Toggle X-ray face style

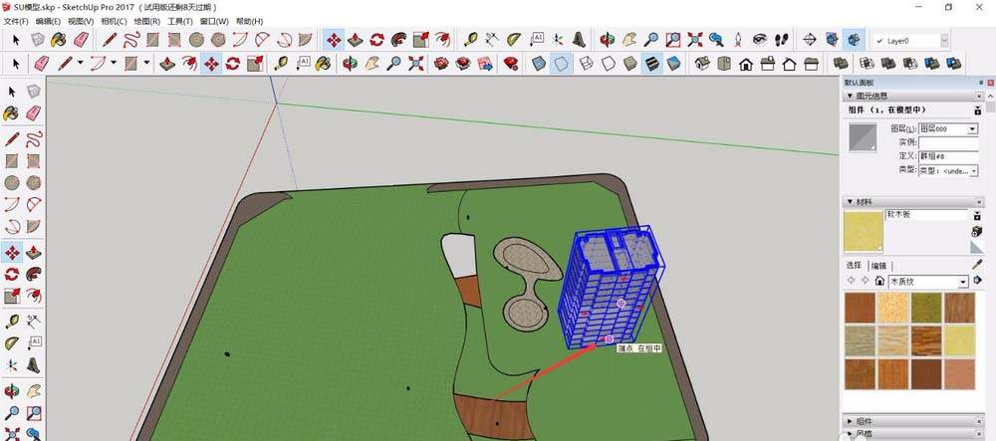[539, 64]
